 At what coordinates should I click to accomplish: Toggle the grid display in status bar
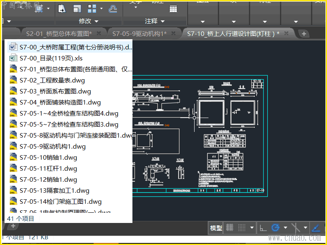click(230, 228)
